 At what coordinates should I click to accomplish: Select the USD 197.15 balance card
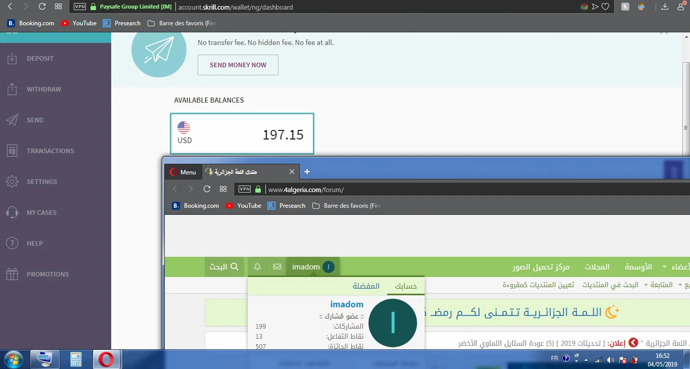tap(242, 134)
